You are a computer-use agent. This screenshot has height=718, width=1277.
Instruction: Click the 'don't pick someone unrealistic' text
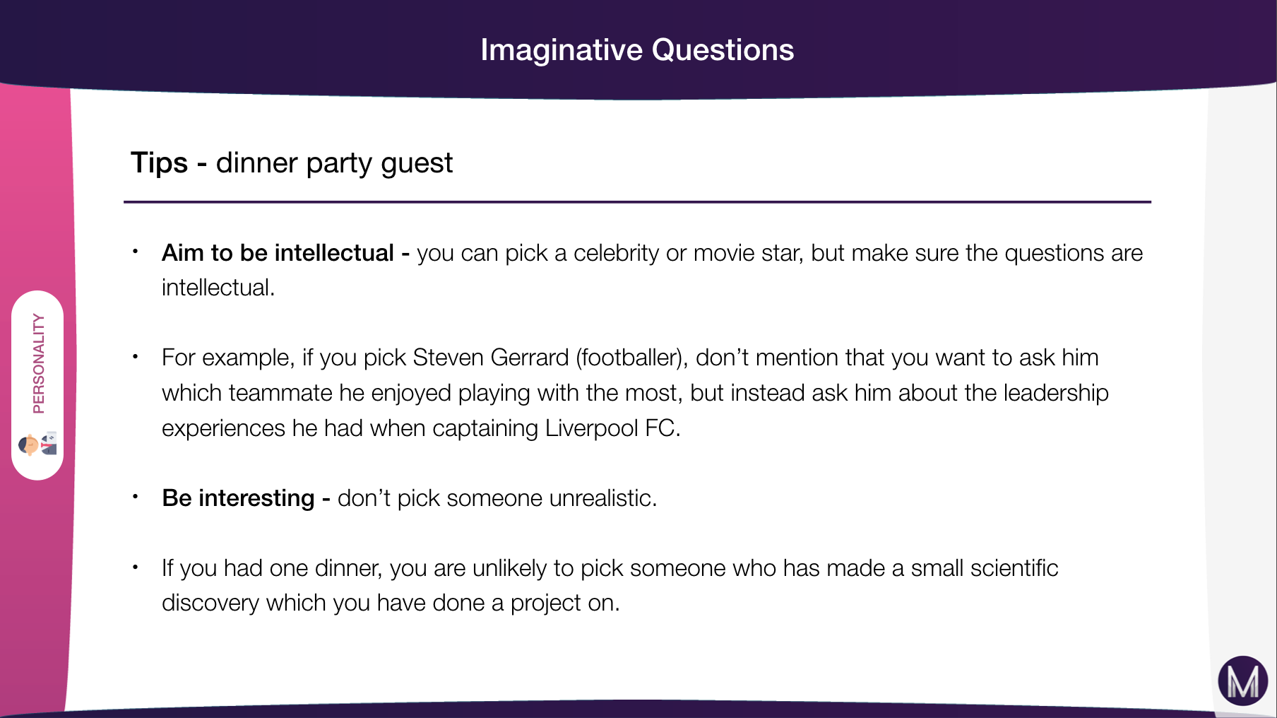point(497,498)
